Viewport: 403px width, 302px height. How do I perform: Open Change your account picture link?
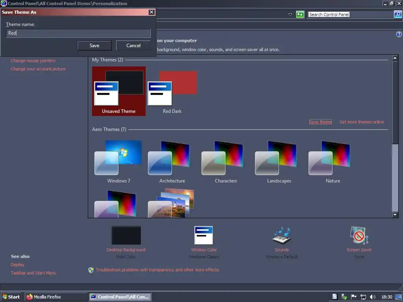[38, 69]
